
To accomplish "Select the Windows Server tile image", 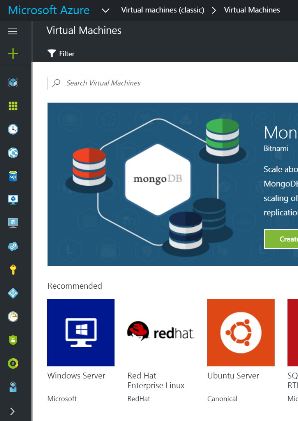I will click(x=81, y=332).
